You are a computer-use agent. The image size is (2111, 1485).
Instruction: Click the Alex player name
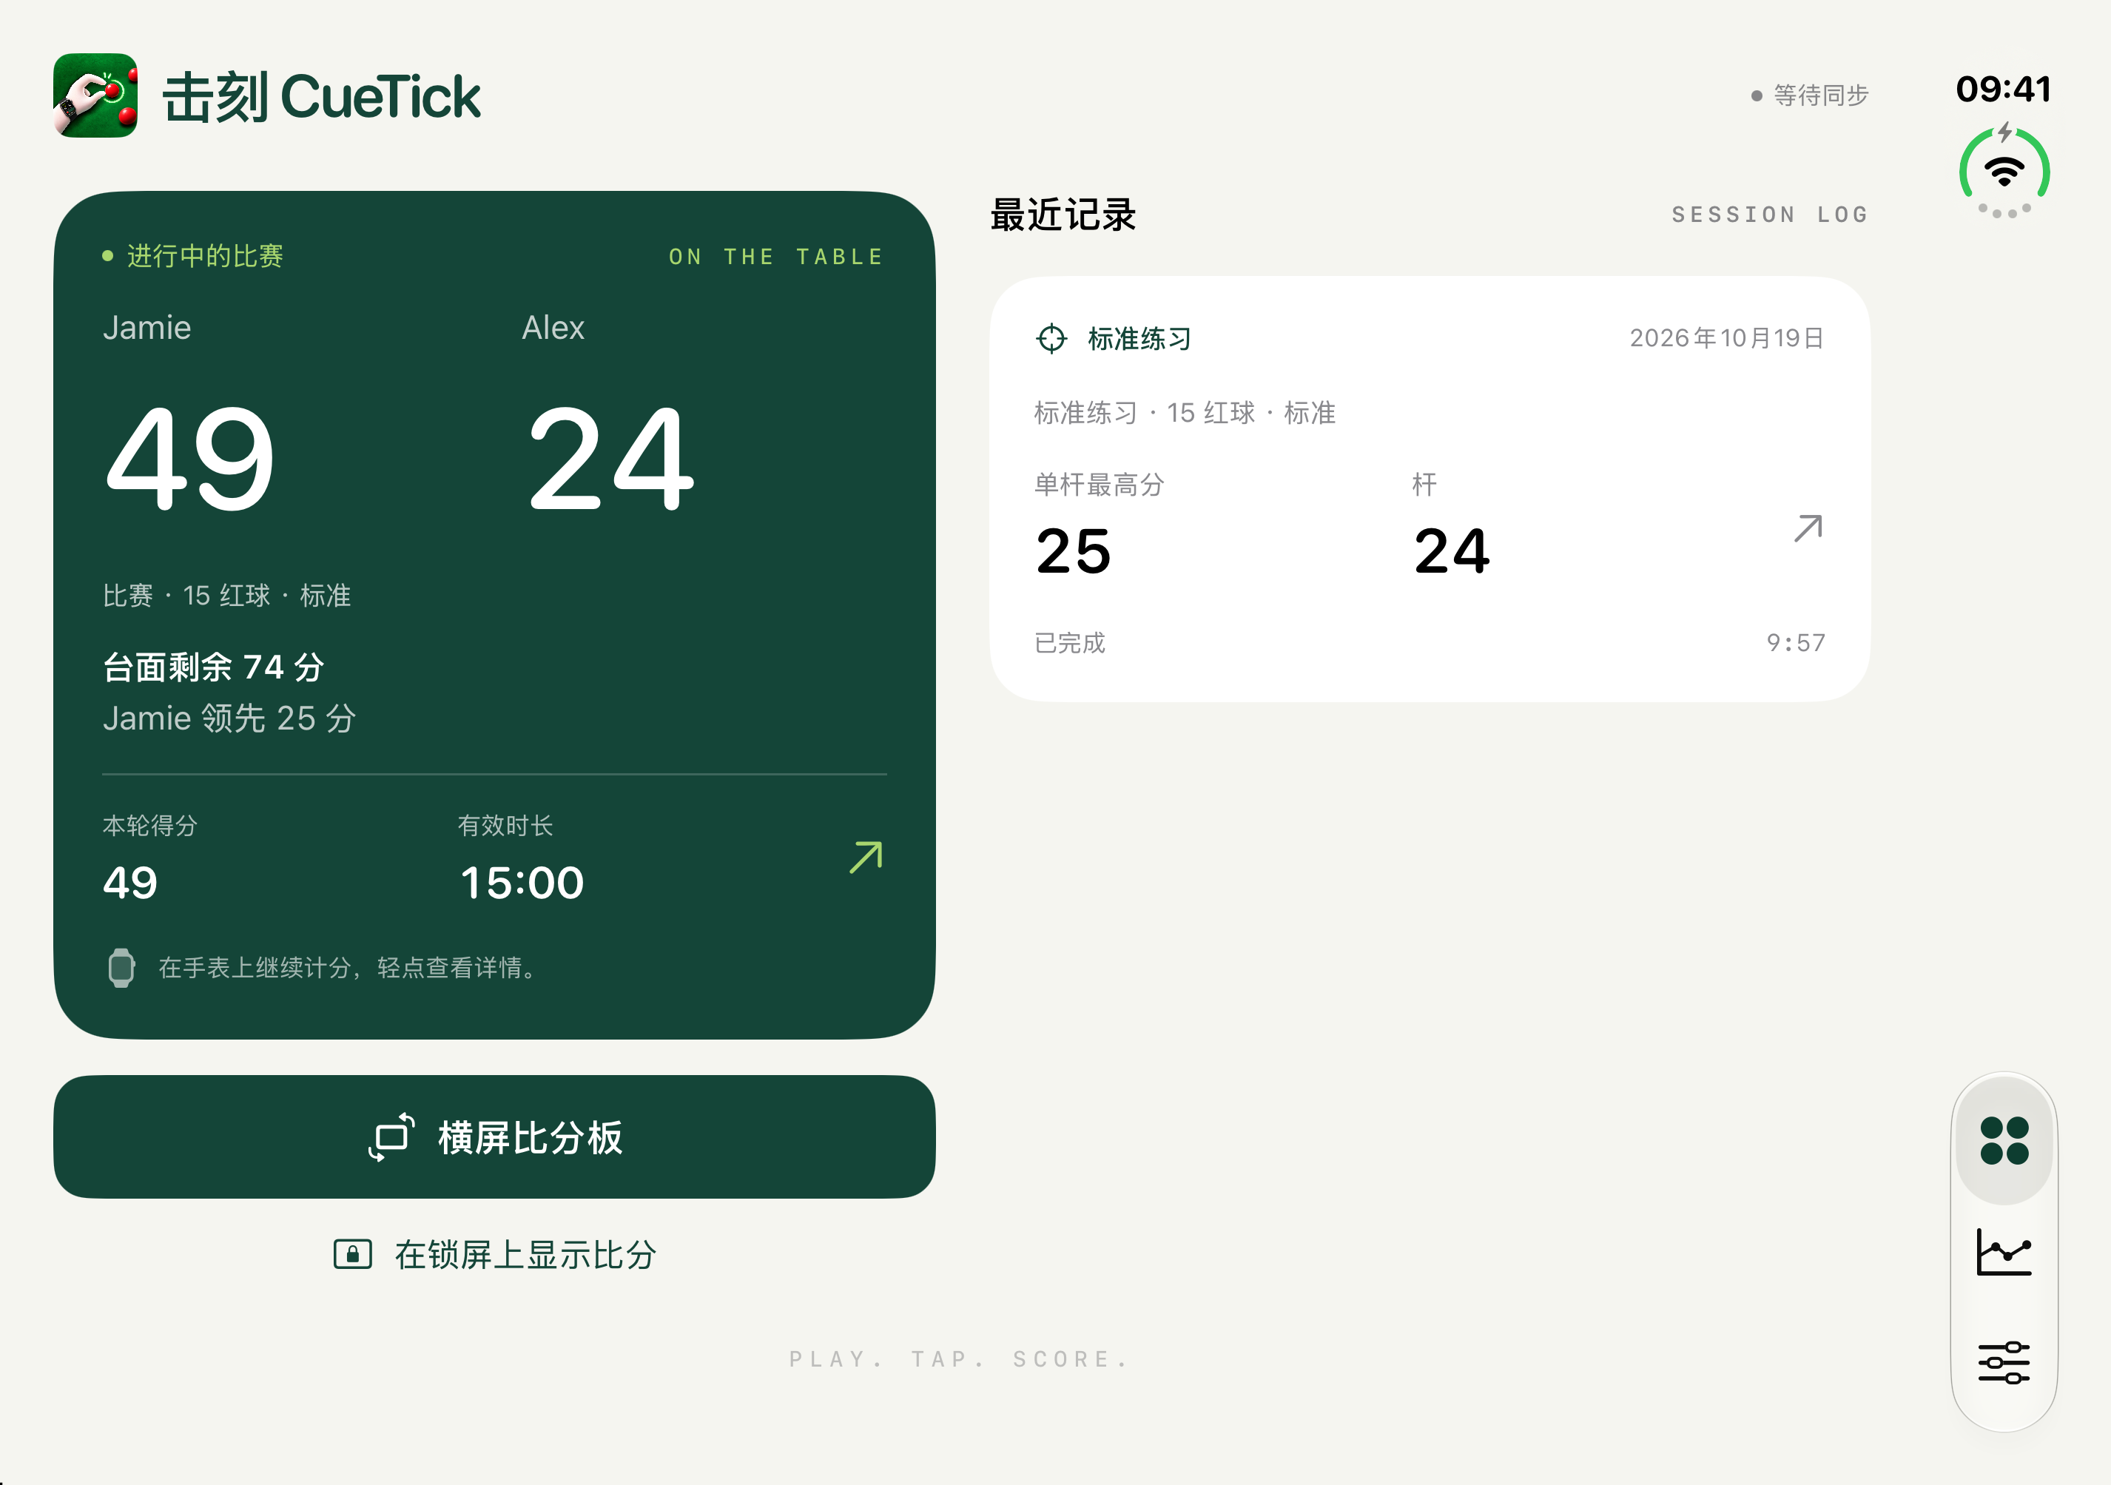coord(553,327)
